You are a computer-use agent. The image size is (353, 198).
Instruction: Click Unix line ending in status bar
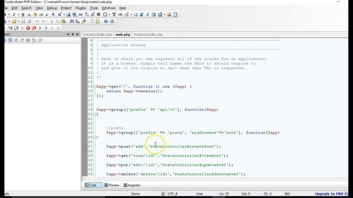200,194
